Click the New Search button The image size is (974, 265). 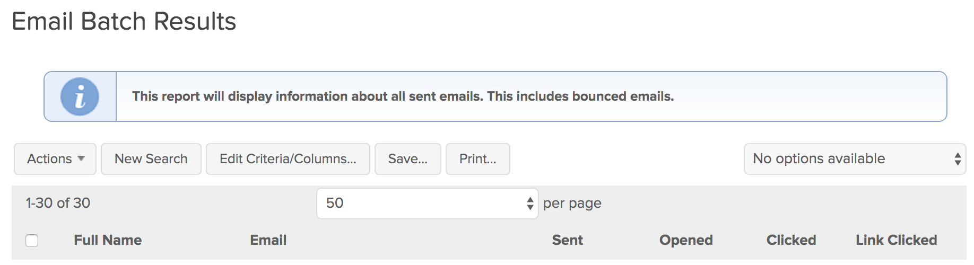click(x=151, y=159)
